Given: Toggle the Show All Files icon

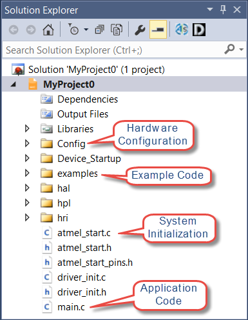Looking at the screenshot, I should point(117,30).
